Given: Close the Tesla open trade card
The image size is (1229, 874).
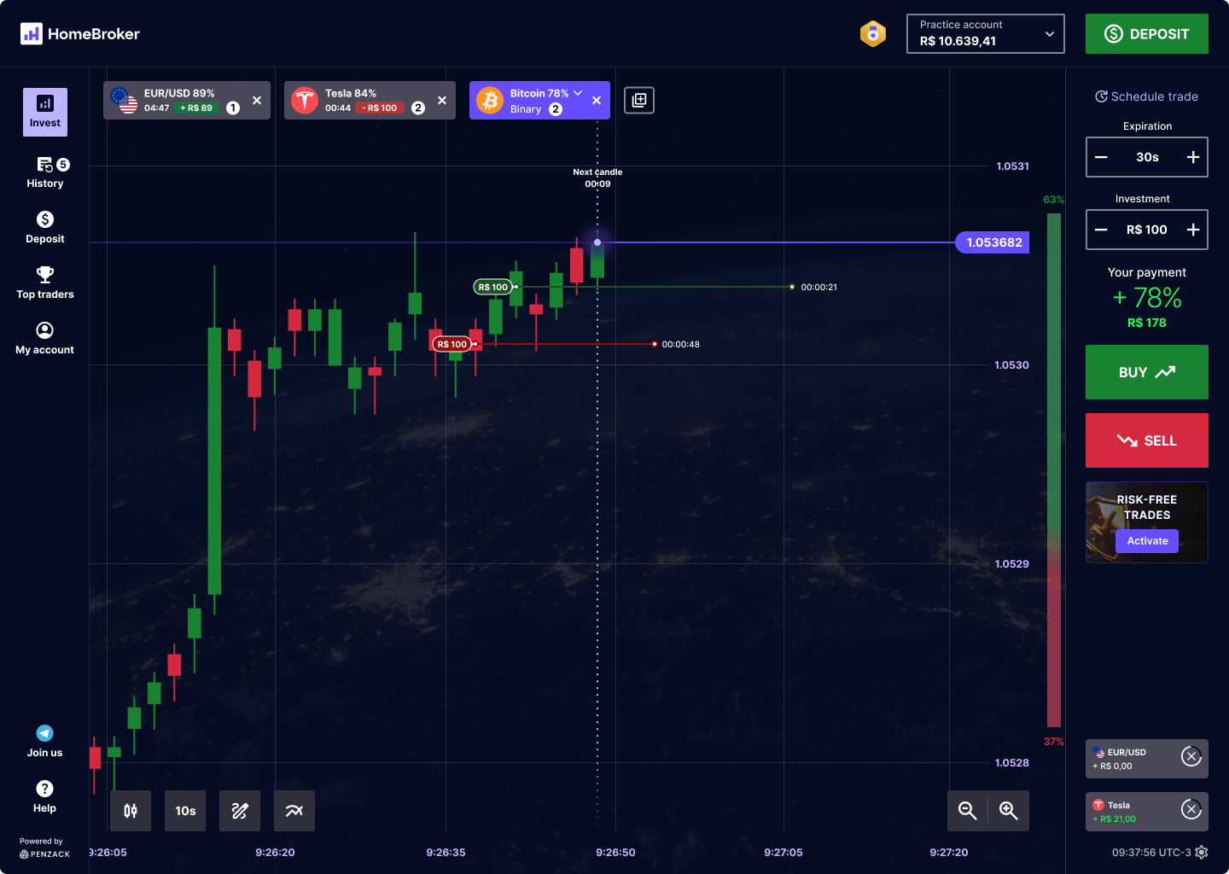Looking at the screenshot, I should tap(1191, 808).
